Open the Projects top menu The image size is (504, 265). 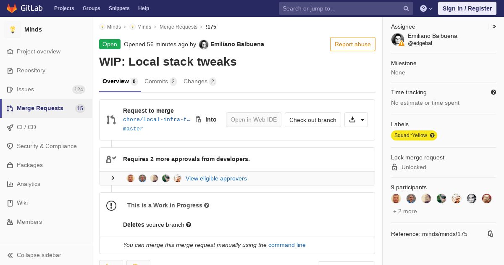point(64,8)
